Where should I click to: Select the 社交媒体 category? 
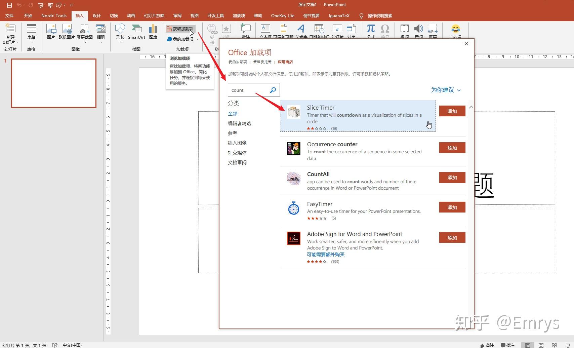pyautogui.click(x=237, y=153)
